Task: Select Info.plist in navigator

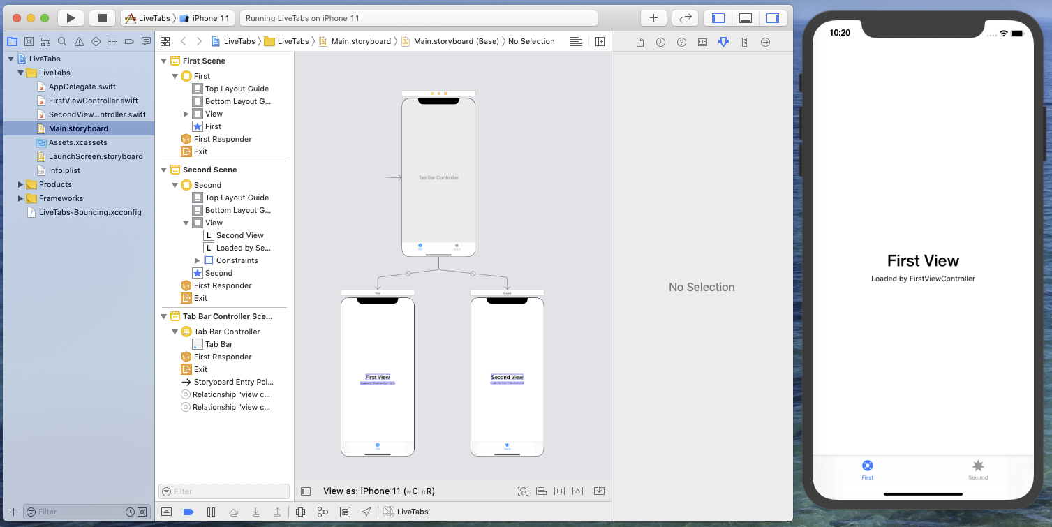Action: click(x=64, y=170)
